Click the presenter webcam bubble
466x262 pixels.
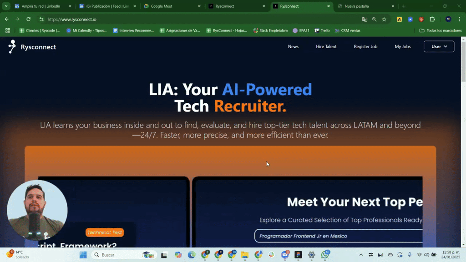coord(37,210)
